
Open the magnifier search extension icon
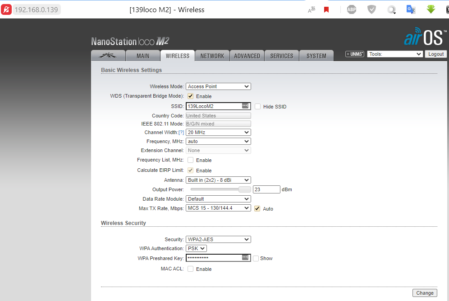point(391,10)
